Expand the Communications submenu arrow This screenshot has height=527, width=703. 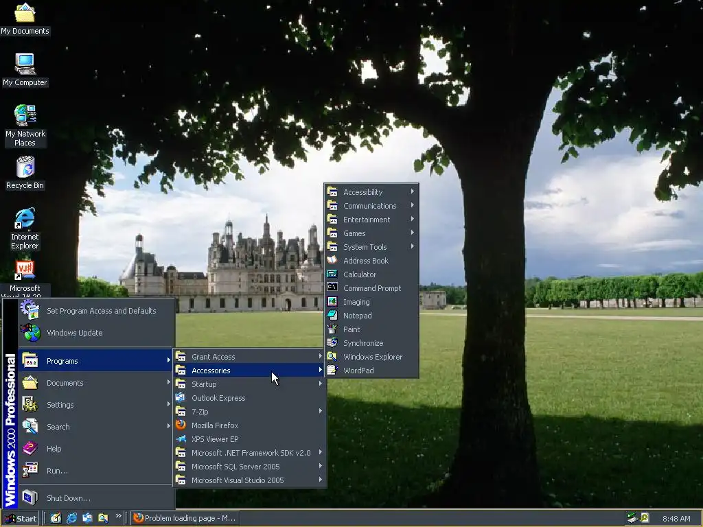pos(412,205)
